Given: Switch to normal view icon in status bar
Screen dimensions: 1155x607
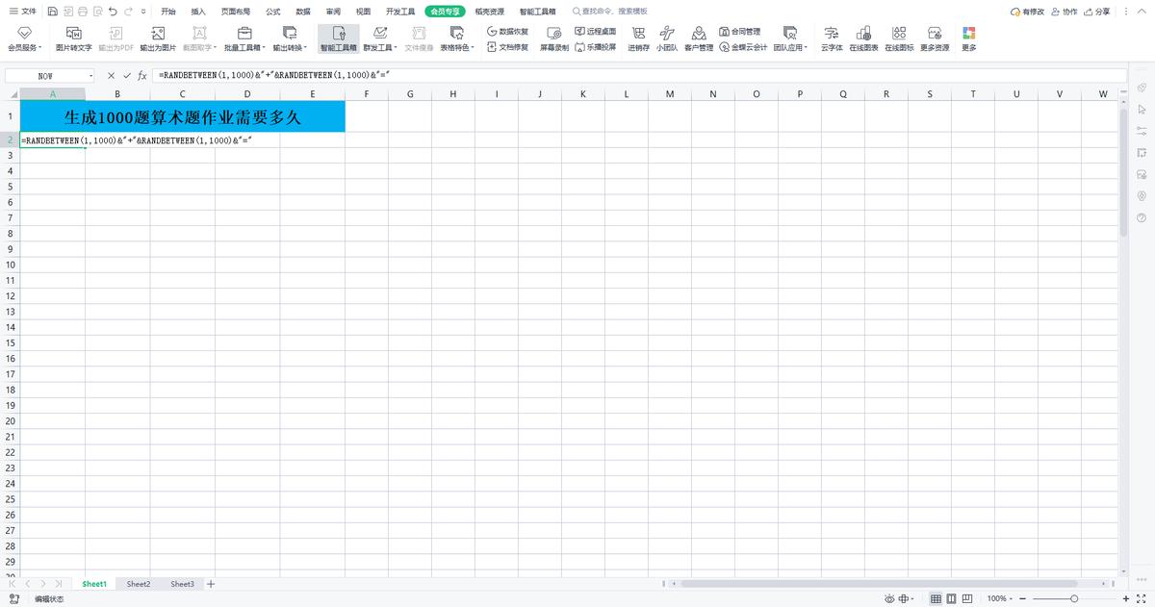Looking at the screenshot, I should [936, 598].
